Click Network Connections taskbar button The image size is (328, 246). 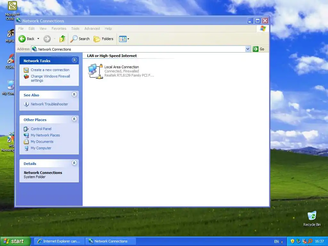pyautogui.click(x=111, y=241)
